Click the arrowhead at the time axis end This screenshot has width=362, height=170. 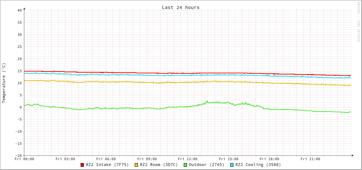353,155
